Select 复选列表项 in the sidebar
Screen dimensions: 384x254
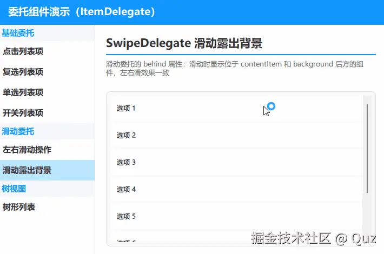pyautogui.click(x=47, y=72)
